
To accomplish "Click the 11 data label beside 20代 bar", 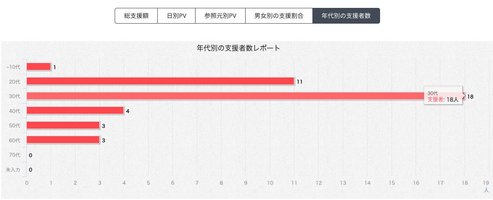I will 300,82.
